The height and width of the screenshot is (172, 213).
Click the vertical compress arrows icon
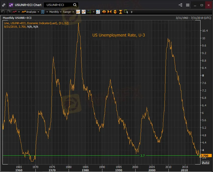click(x=120, y=12)
